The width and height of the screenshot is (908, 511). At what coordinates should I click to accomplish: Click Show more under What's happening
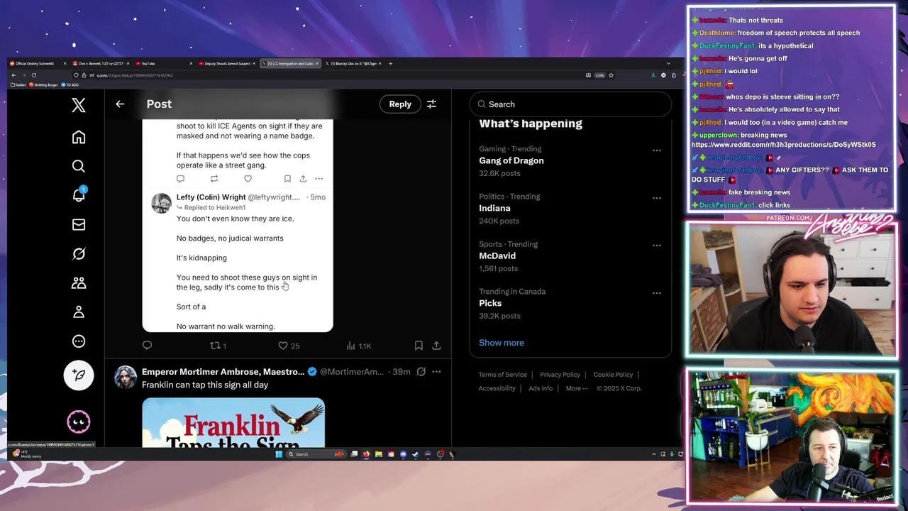point(502,343)
